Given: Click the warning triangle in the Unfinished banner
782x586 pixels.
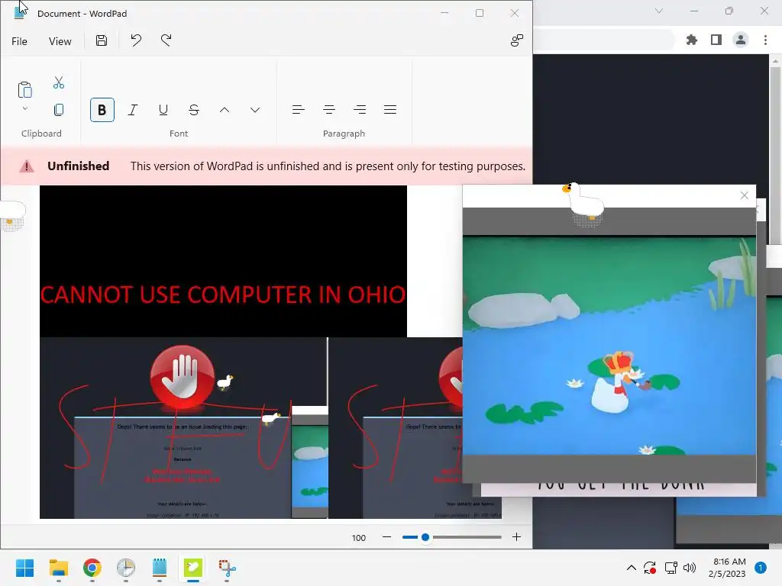Looking at the screenshot, I should coord(27,166).
